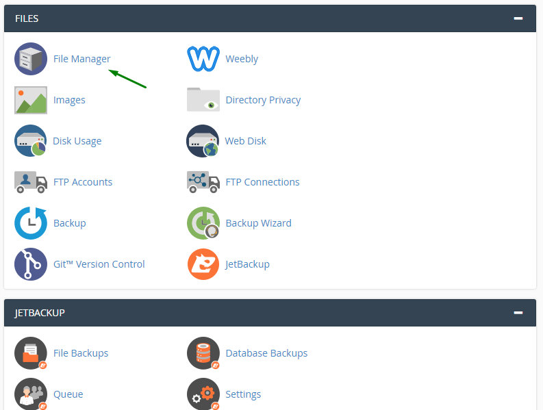This screenshot has height=410, width=543.
Task: Click the Database Backups cylinder icon
Action: click(x=203, y=353)
